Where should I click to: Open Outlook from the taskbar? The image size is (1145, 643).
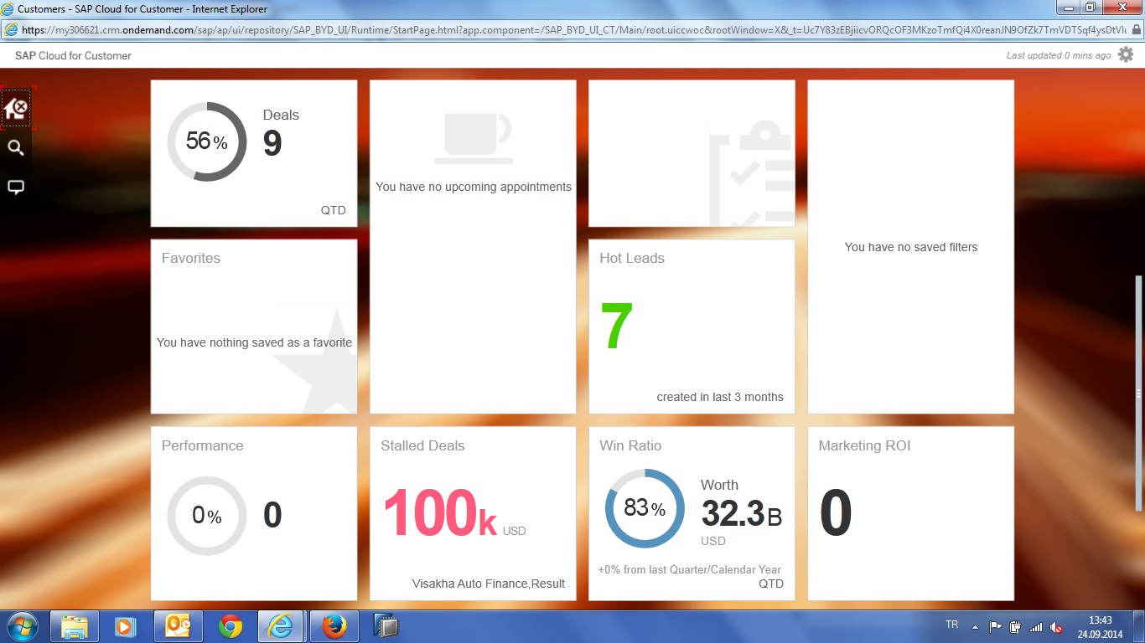(179, 626)
